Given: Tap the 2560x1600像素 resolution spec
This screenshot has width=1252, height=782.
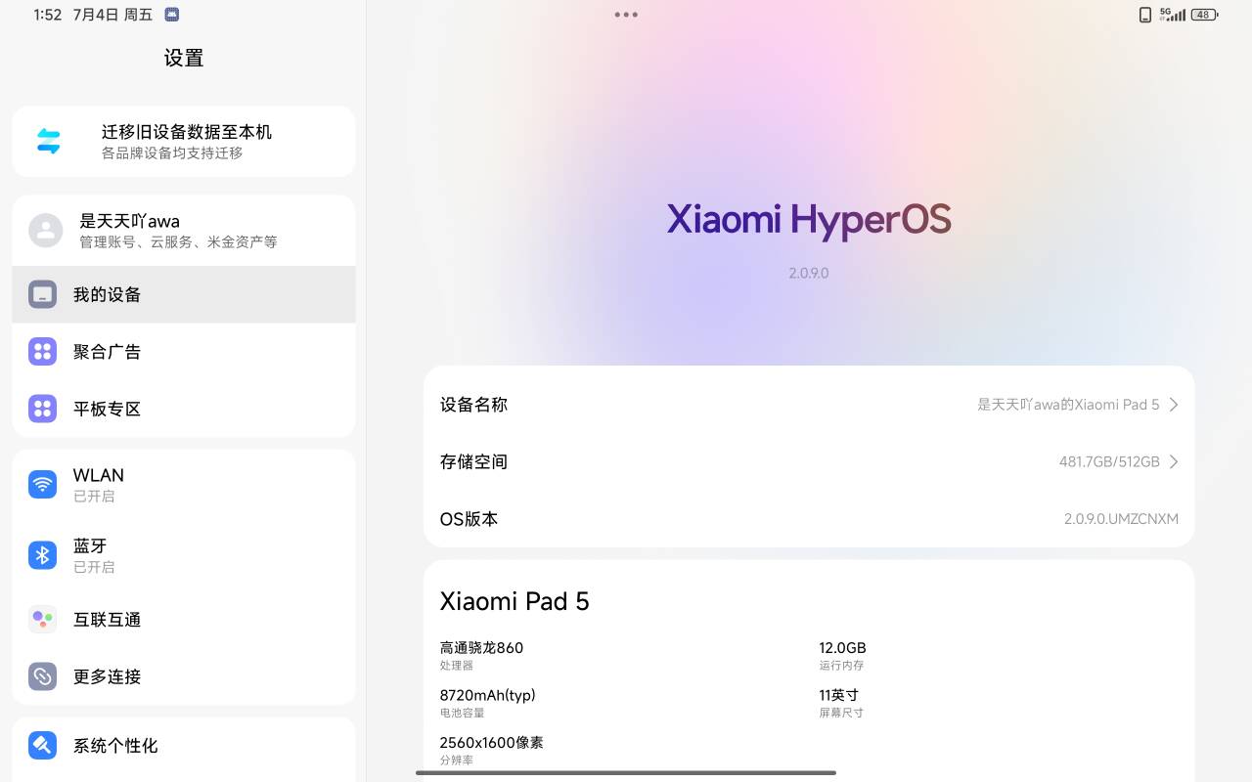Looking at the screenshot, I should (491, 742).
